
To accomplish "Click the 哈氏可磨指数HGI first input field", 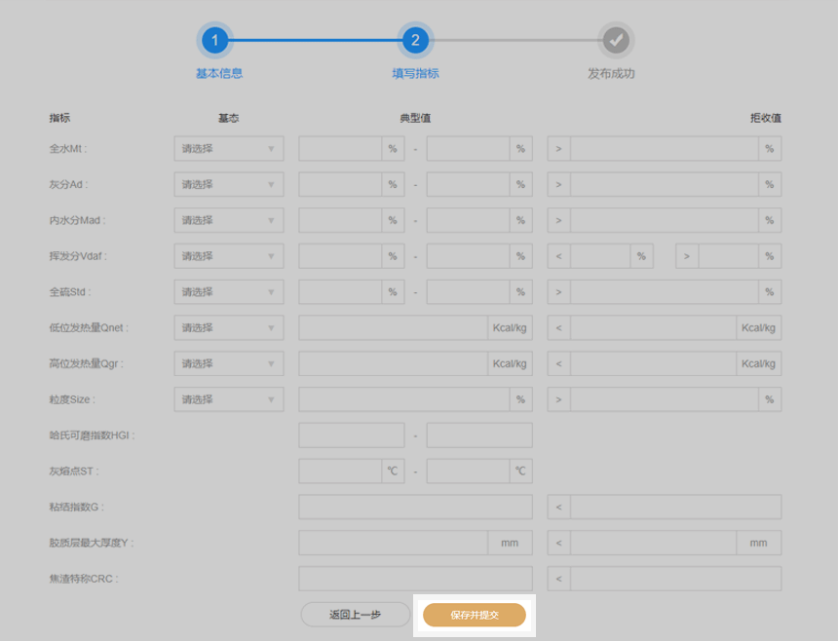I will coord(351,435).
